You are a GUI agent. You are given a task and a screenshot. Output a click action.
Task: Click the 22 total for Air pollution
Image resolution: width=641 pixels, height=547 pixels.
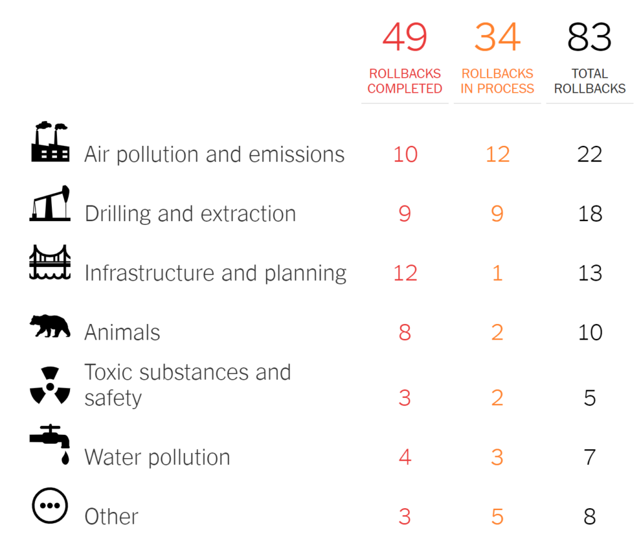(590, 155)
